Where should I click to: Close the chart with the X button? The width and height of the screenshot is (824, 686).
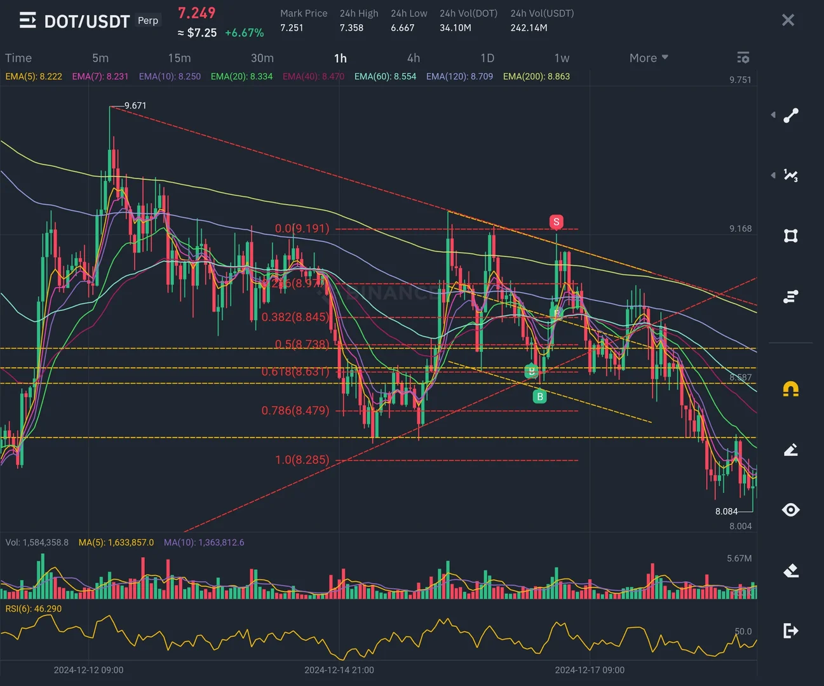[x=788, y=20]
